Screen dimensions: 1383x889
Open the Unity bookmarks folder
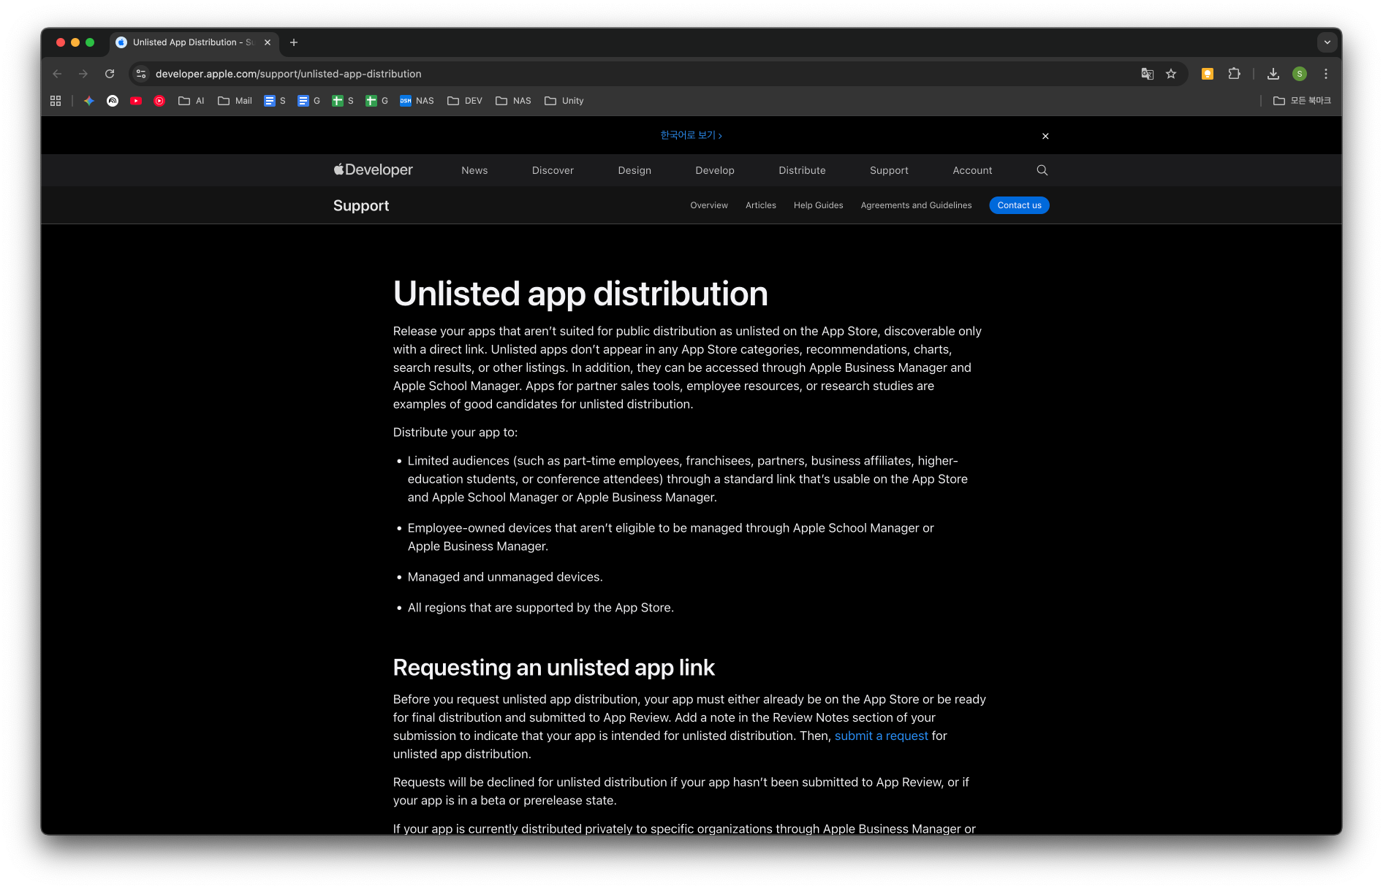(x=564, y=101)
